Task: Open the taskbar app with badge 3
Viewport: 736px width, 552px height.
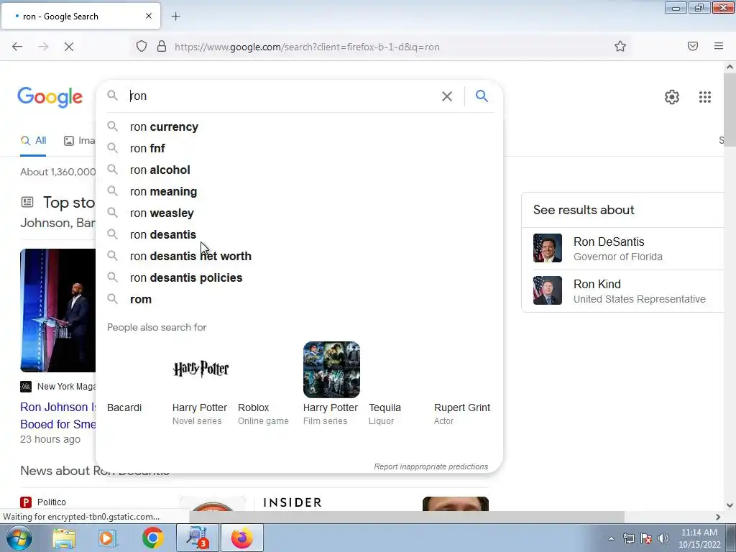Action: coord(198,538)
